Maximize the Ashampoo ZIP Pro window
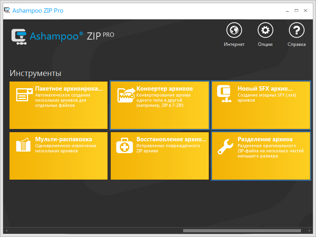 [296, 10]
